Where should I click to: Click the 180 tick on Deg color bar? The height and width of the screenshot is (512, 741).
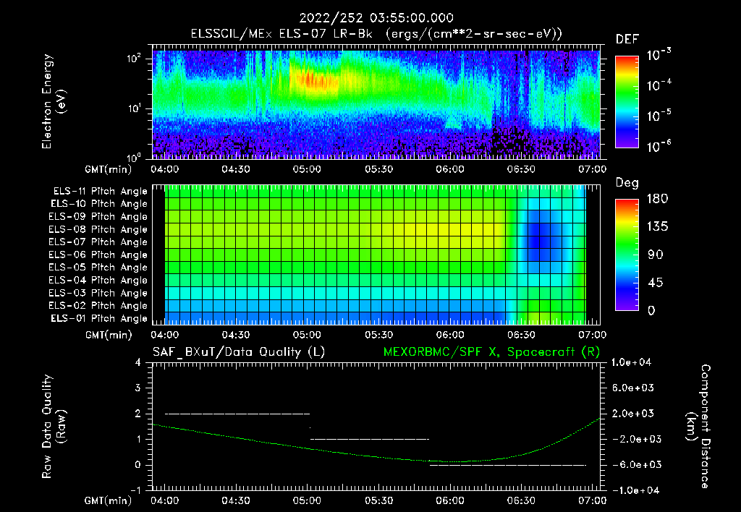(657, 199)
